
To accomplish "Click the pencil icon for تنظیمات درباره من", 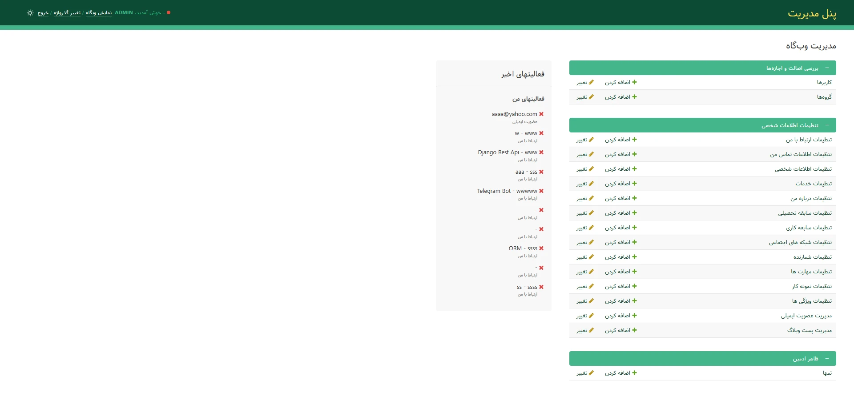I will (x=591, y=198).
